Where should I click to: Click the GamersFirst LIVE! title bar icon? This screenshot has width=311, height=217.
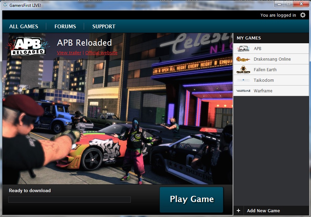pos(5,5)
